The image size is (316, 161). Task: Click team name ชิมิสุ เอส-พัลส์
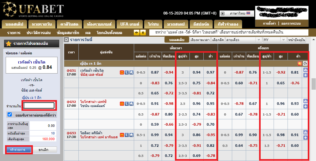92,75
